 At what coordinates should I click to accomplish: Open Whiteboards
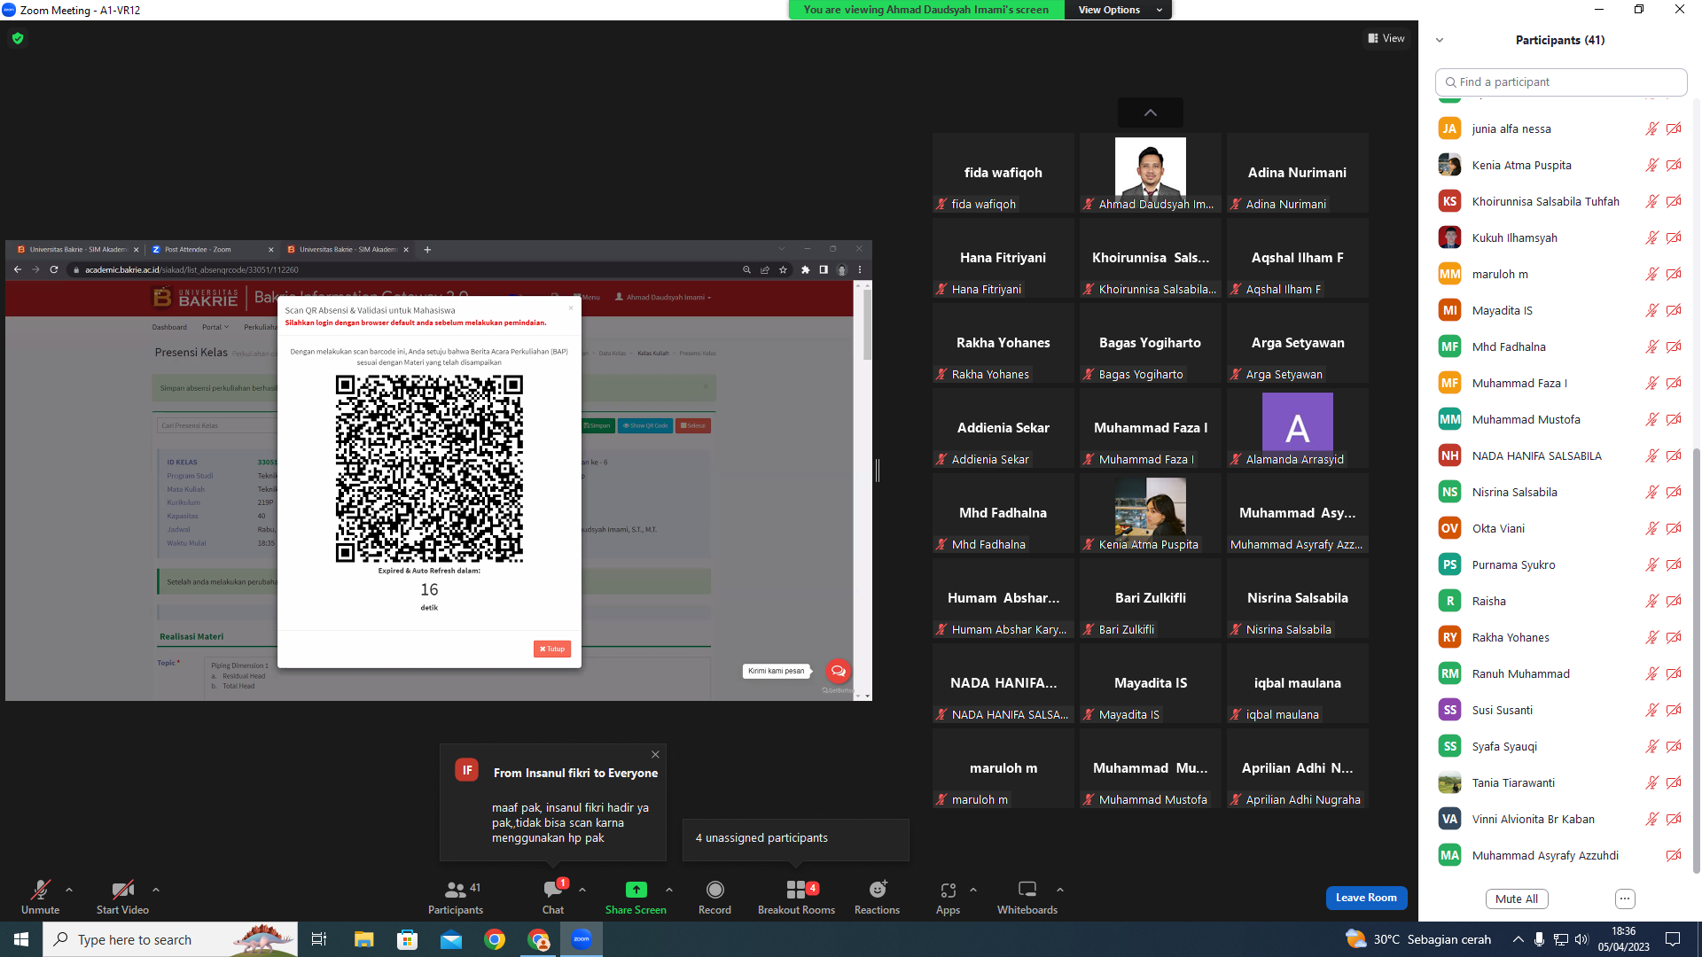1027,897
